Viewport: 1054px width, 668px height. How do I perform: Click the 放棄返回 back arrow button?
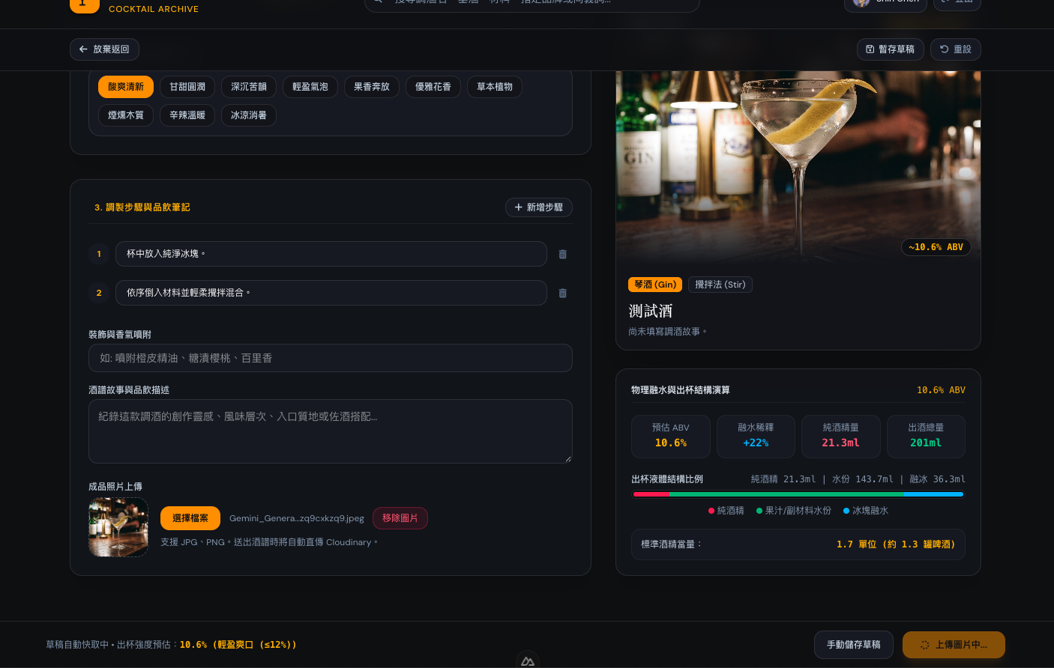click(104, 49)
